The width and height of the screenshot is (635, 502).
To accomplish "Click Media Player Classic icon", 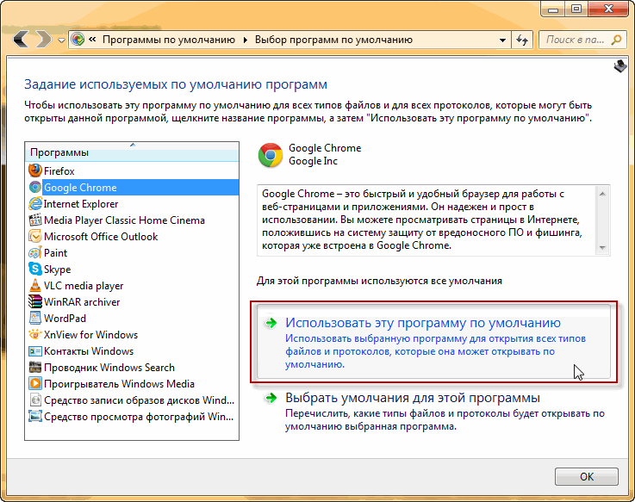I will point(35,220).
